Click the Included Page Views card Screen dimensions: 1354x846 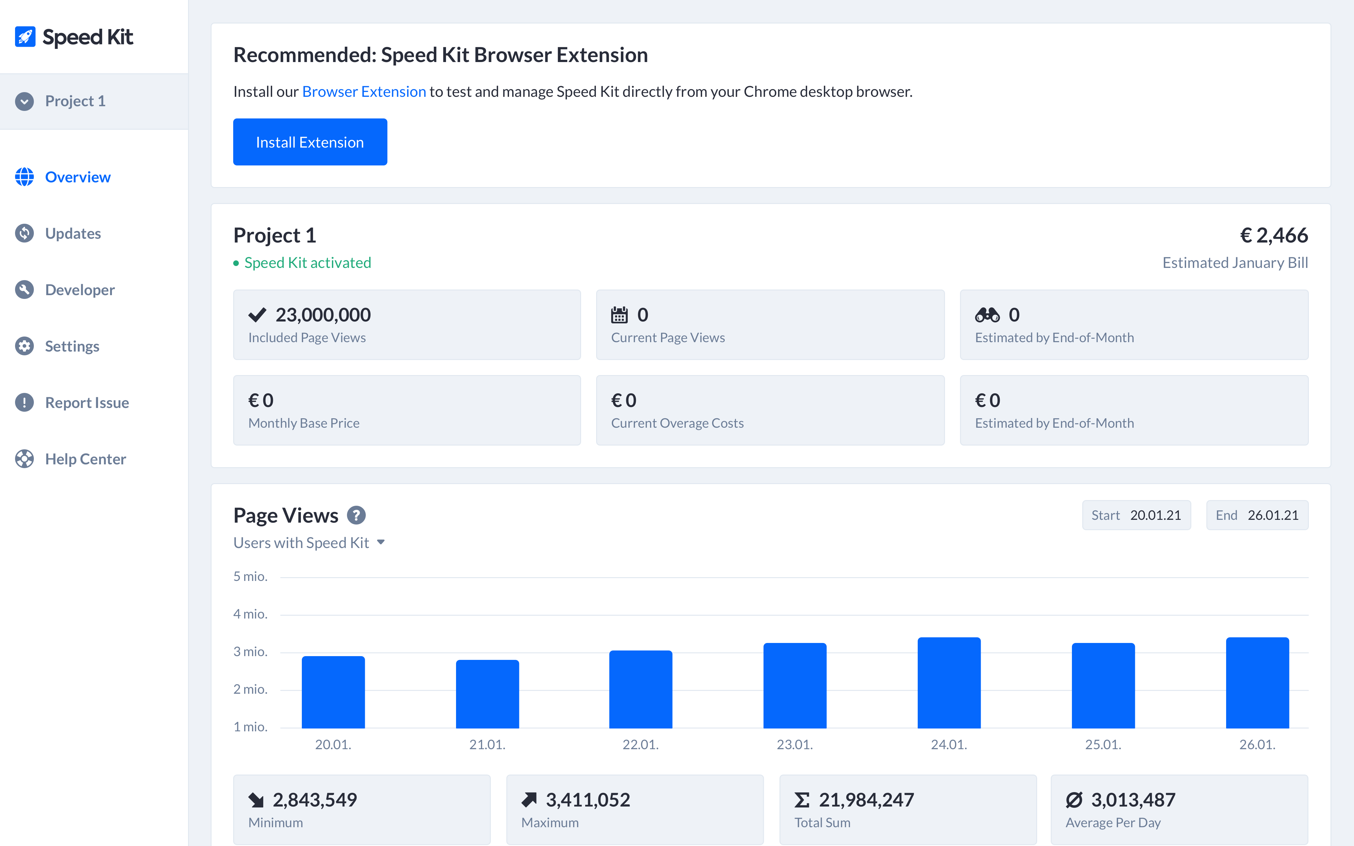[x=407, y=325]
